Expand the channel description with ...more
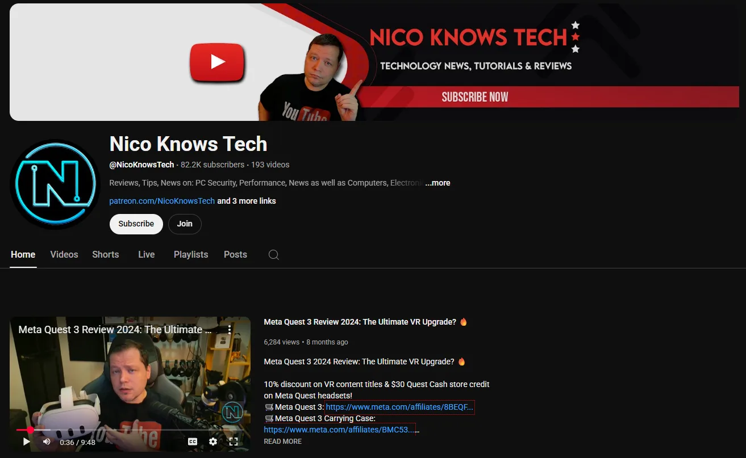Image resolution: width=746 pixels, height=458 pixels. click(437, 183)
